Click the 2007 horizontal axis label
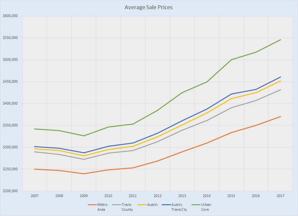Viewport: 298px width, 216px height. pos(34,195)
